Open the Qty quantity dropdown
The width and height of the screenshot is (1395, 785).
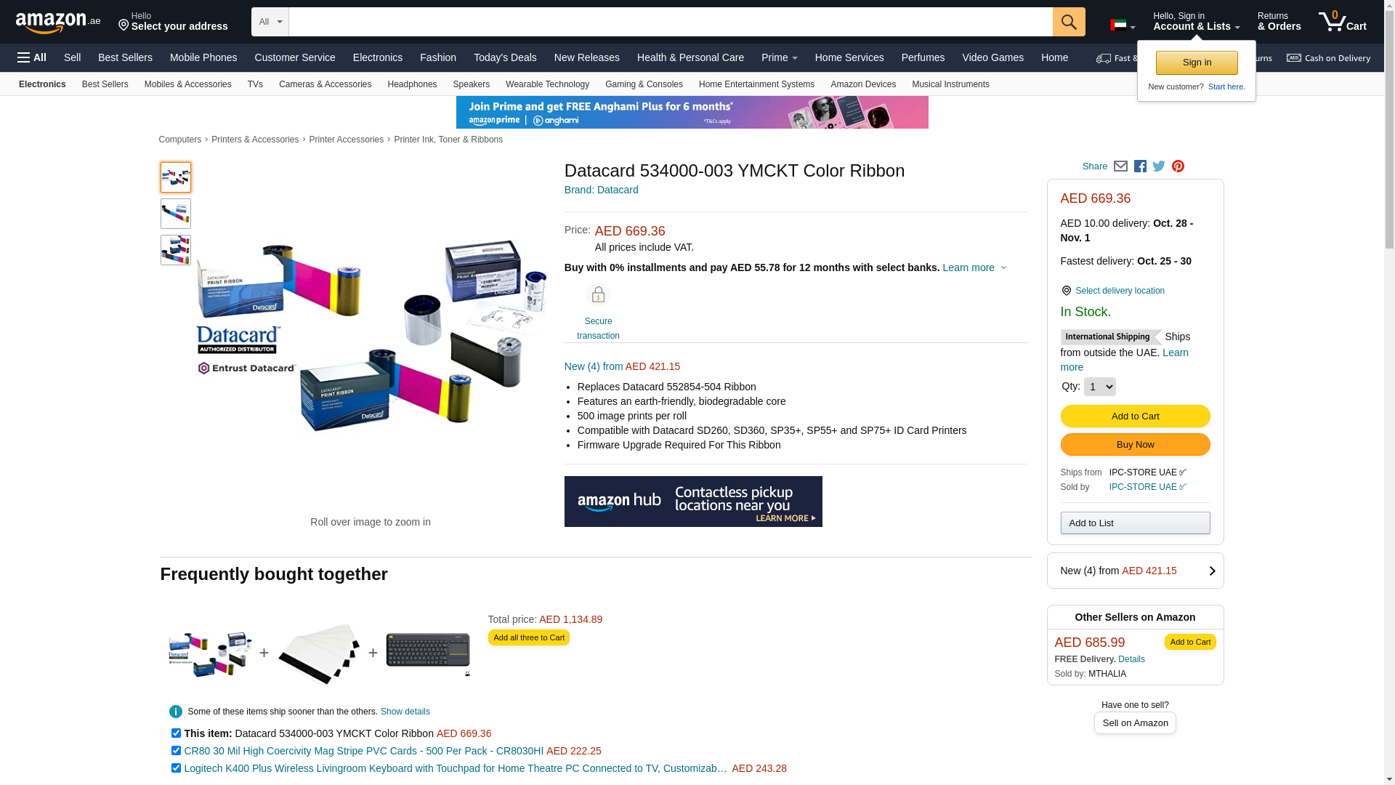(1099, 387)
